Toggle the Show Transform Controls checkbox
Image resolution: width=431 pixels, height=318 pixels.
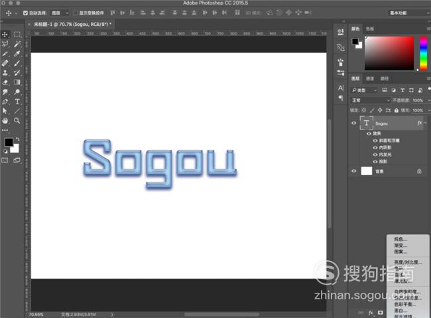click(x=76, y=13)
